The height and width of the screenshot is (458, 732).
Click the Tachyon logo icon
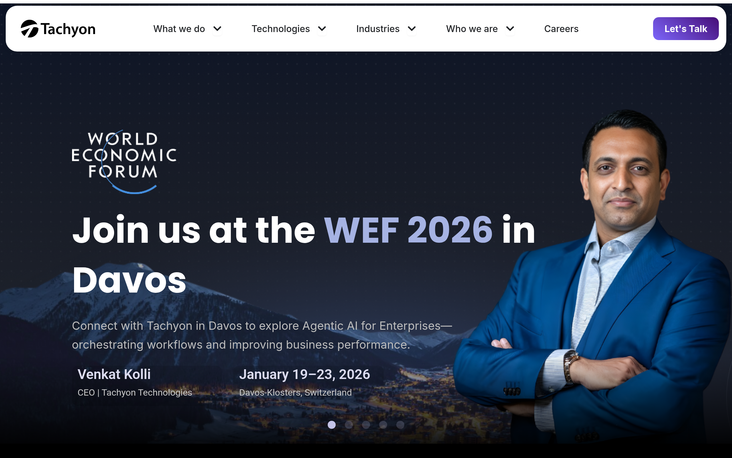click(29, 29)
